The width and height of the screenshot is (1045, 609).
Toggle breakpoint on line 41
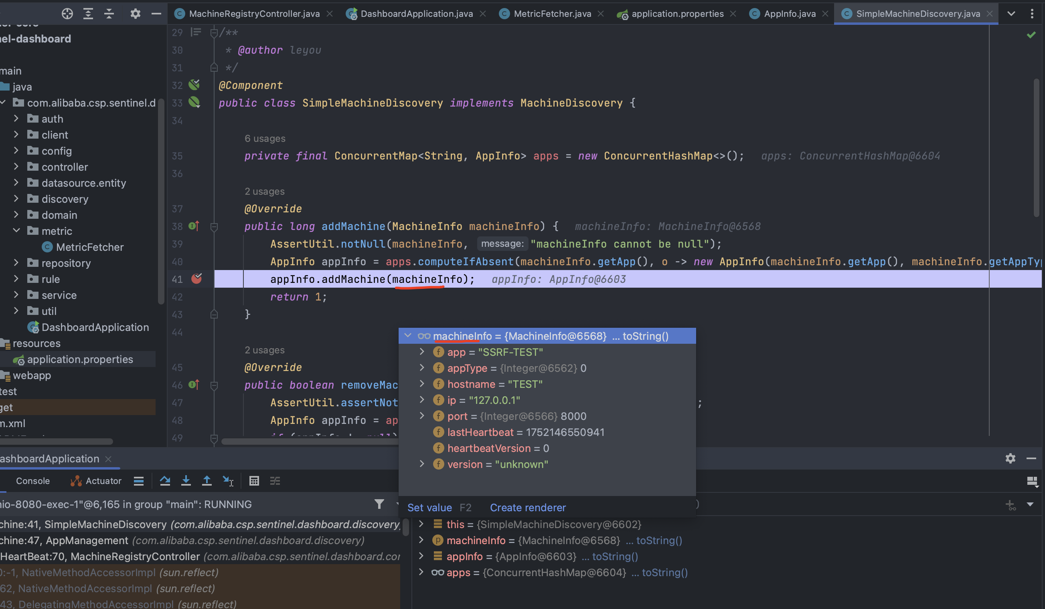(x=196, y=279)
